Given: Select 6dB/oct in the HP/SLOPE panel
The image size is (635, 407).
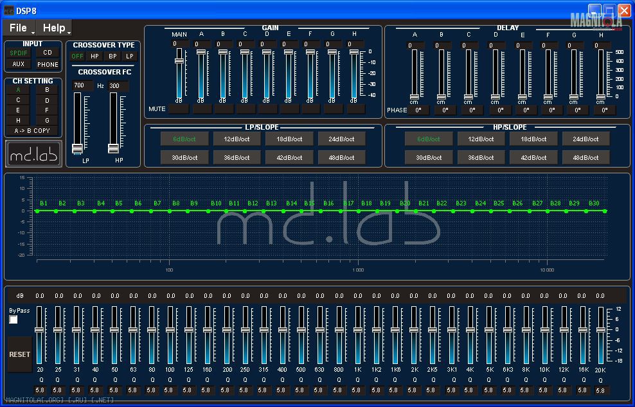Looking at the screenshot, I should coord(429,139).
